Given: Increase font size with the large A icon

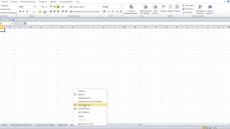Looking at the screenshot, I should tap(43, 7).
